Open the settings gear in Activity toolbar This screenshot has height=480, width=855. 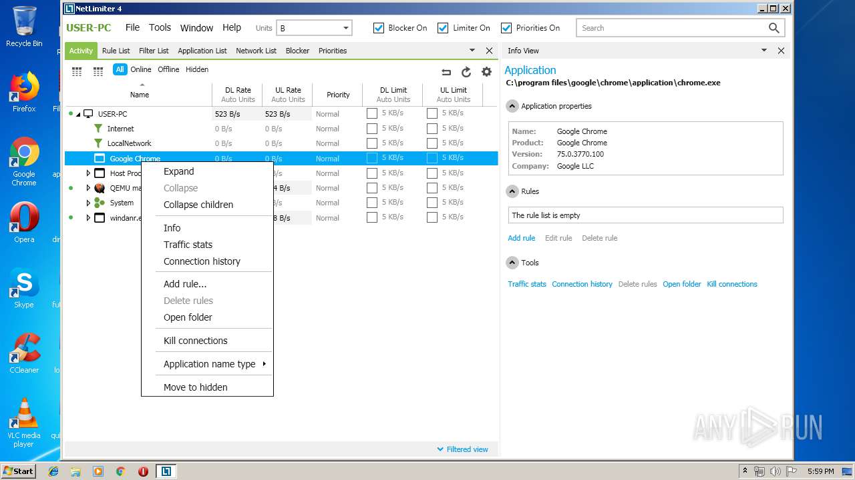(x=486, y=72)
